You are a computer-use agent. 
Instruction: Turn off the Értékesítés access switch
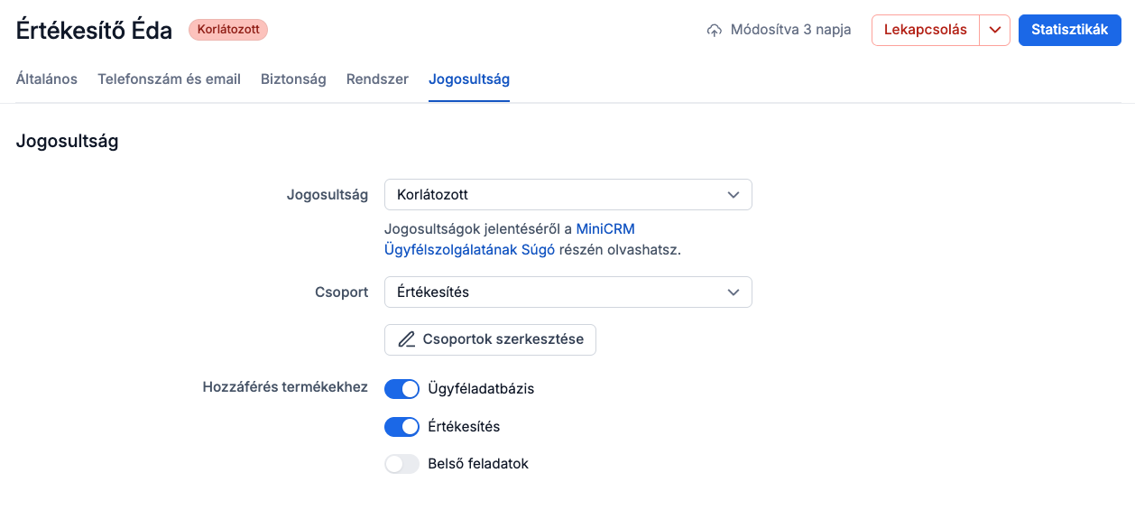(x=401, y=427)
